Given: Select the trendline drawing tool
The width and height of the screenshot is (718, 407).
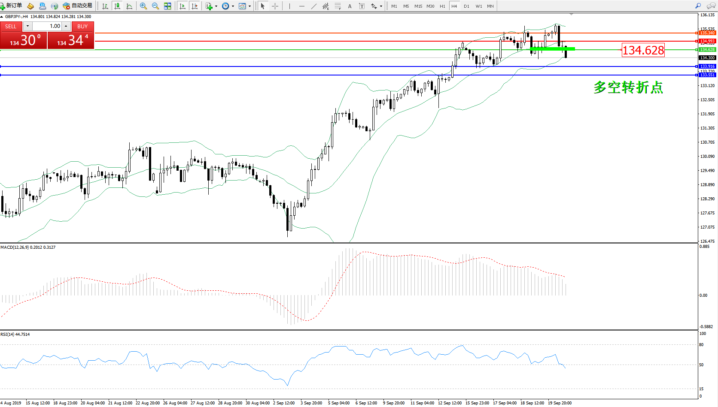Looking at the screenshot, I should pyautogui.click(x=314, y=6).
